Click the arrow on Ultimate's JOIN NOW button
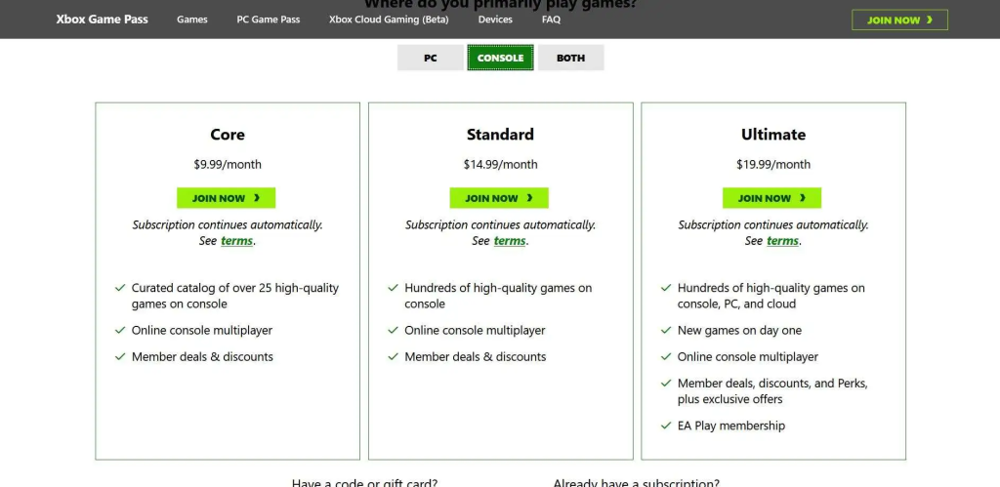 pyautogui.click(x=803, y=198)
